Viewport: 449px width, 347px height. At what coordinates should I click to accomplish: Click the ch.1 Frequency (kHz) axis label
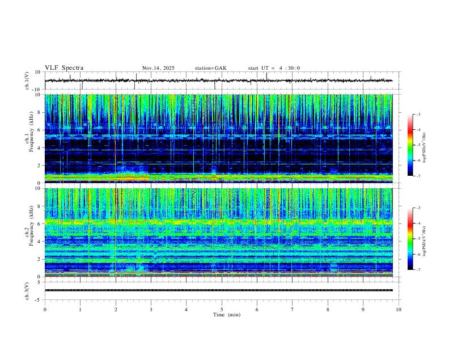coord(29,132)
